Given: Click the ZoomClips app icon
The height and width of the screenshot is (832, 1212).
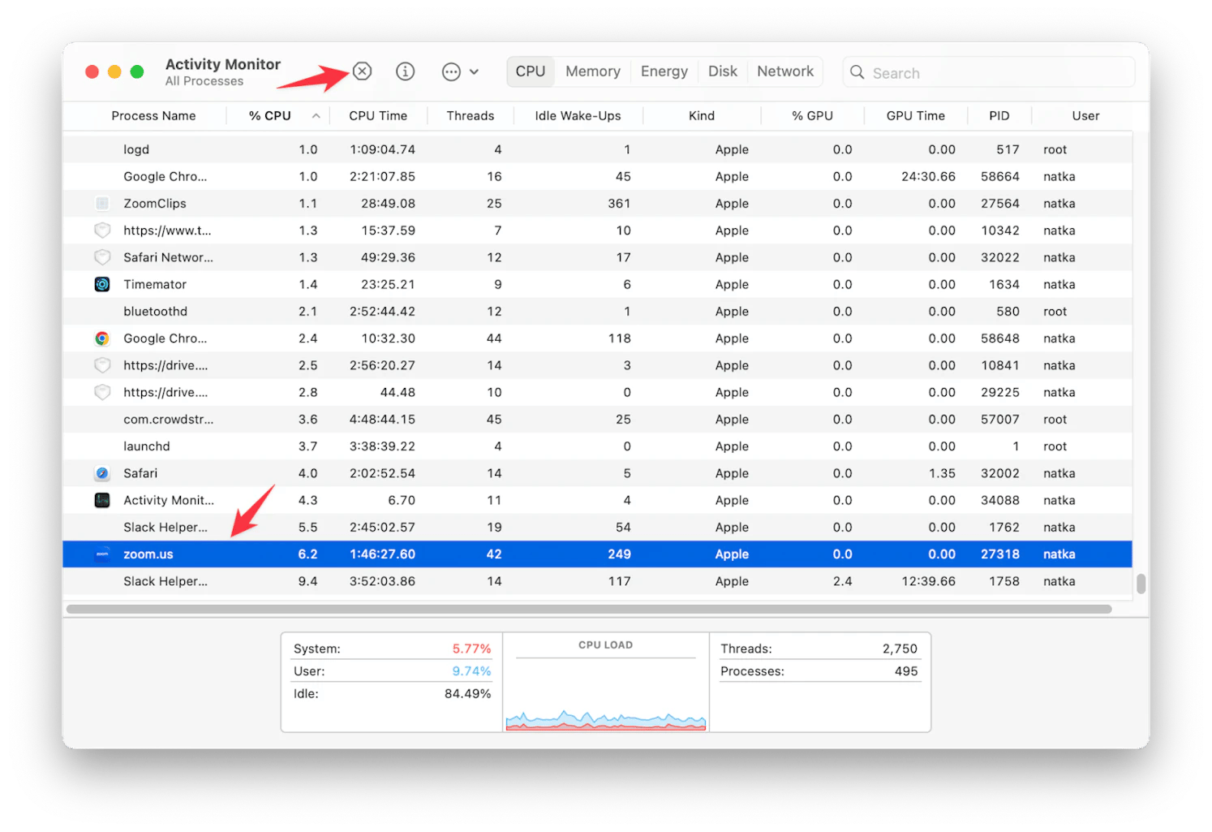Looking at the screenshot, I should 102,203.
